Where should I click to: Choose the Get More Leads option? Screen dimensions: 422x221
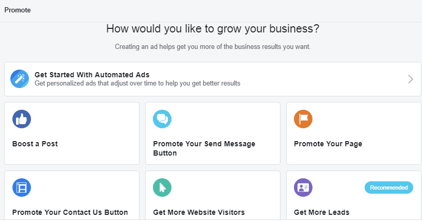point(322,212)
